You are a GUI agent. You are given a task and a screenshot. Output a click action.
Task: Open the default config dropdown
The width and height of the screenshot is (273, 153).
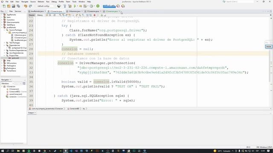pos(46,6)
